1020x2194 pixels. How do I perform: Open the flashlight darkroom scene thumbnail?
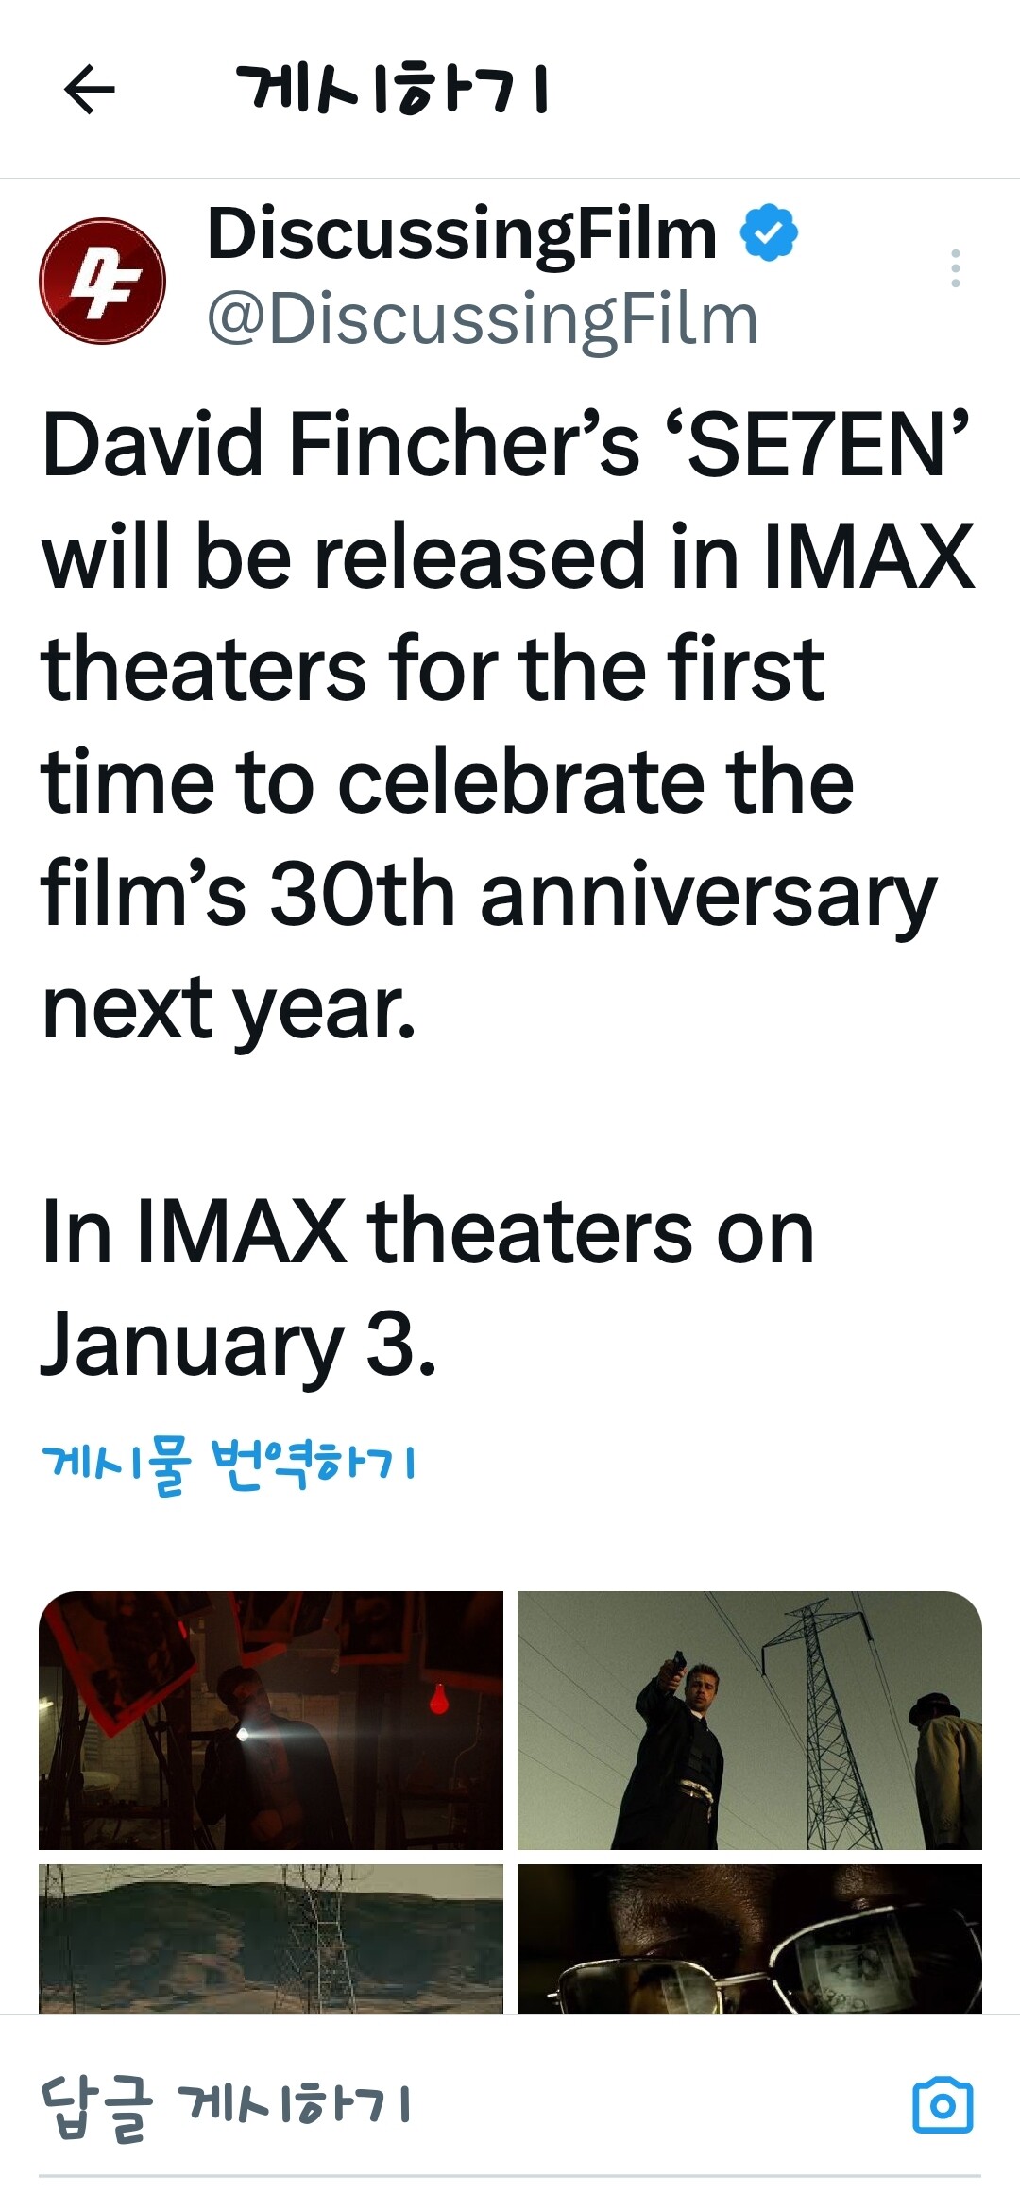pyautogui.click(x=271, y=1720)
